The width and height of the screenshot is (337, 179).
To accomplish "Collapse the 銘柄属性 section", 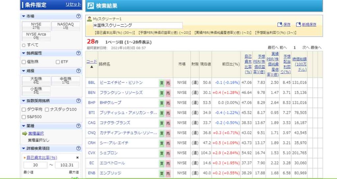I will tap(24, 53).
